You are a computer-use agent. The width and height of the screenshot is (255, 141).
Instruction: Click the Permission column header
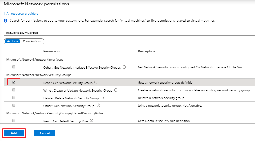click(x=51, y=51)
